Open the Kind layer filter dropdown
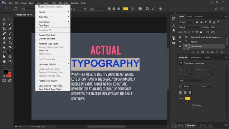 186,22
